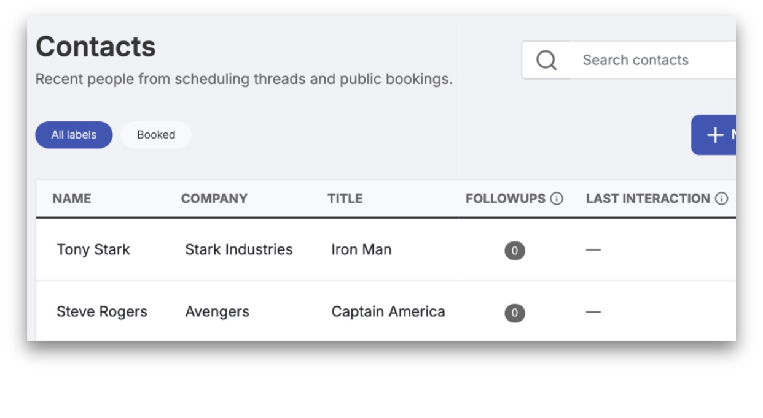Open the Tony Stark contact
The image size is (763, 418).
(x=93, y=250)
